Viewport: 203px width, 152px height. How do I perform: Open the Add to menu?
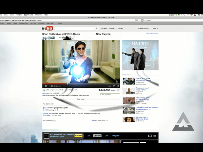tap(61, 90)
